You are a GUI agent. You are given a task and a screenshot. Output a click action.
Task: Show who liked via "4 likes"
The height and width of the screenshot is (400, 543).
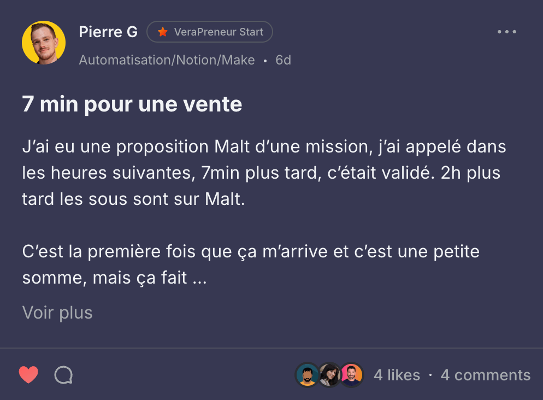[x=397, y=375]
